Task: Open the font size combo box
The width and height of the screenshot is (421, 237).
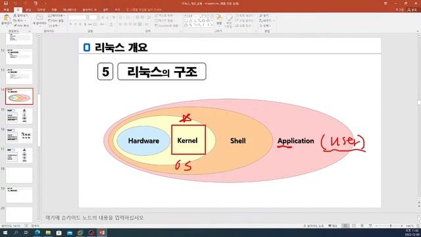Action: click(x=93, y=18)
